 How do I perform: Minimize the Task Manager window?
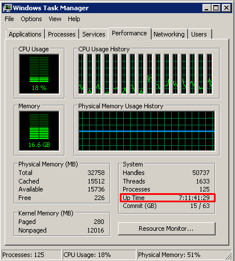206,8
